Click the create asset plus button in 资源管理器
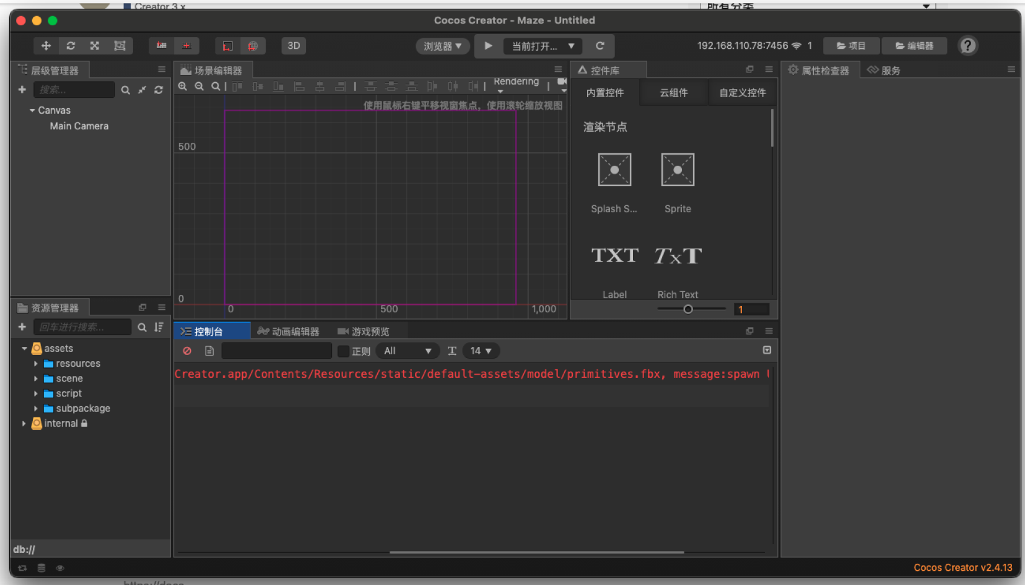The height and width of the screenshot is (585, 1025). pyautogui.click(x=22, y=327)
